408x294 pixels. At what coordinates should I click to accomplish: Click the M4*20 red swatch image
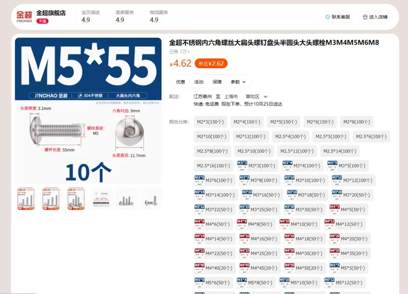coord(335,239)
